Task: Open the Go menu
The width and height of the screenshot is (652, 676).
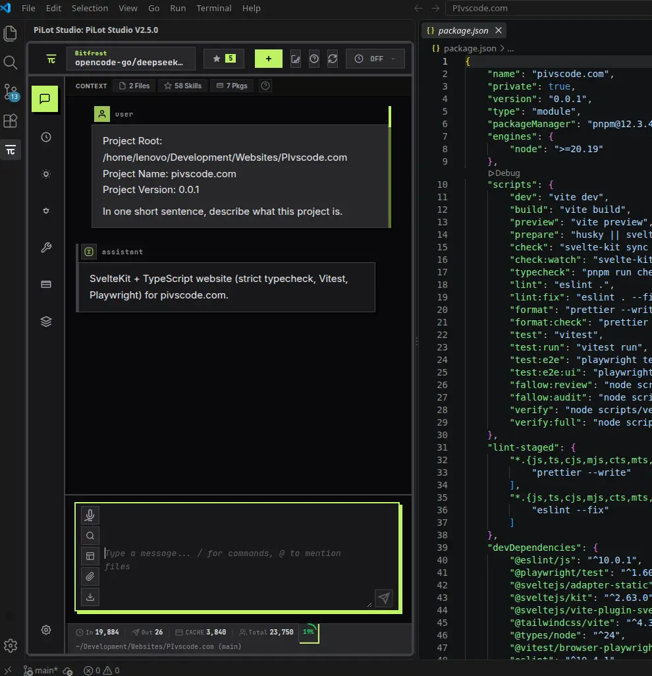Action: coord(153,8)
